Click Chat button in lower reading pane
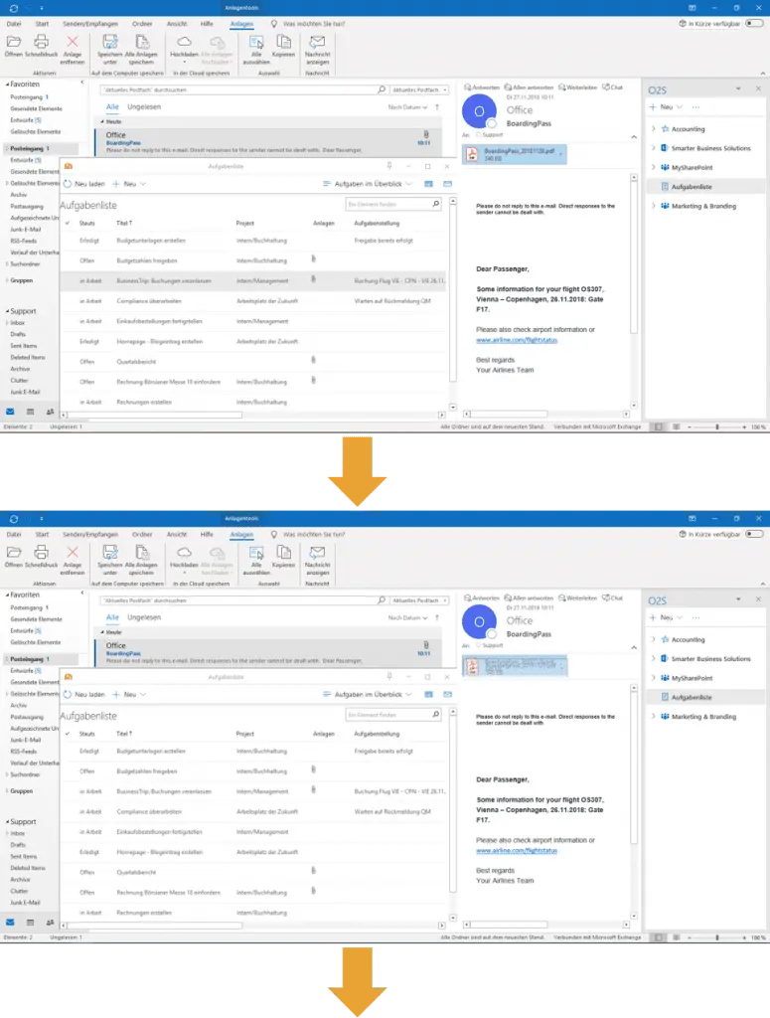The width and height of the screenshot is (770, 1018). pos(612,597)
